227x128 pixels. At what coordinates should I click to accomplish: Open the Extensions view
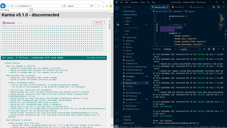pos(117,47)
